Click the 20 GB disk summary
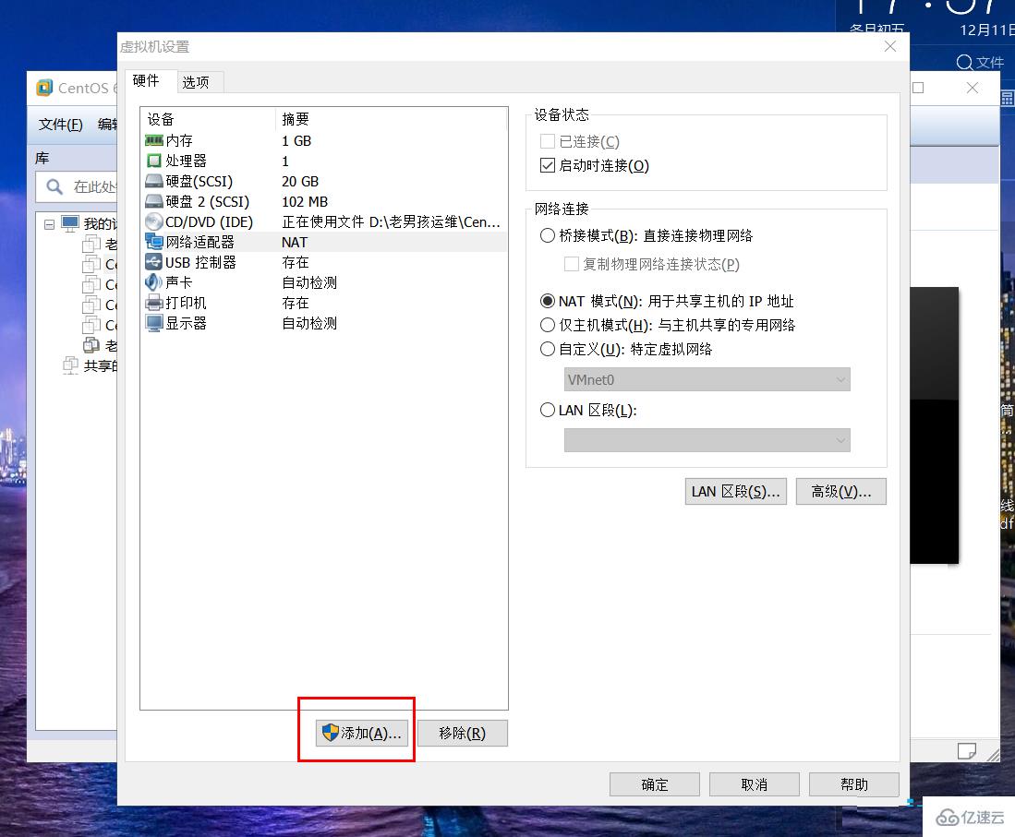Viewport: 1015px width, 837px height. click(300, 182)
